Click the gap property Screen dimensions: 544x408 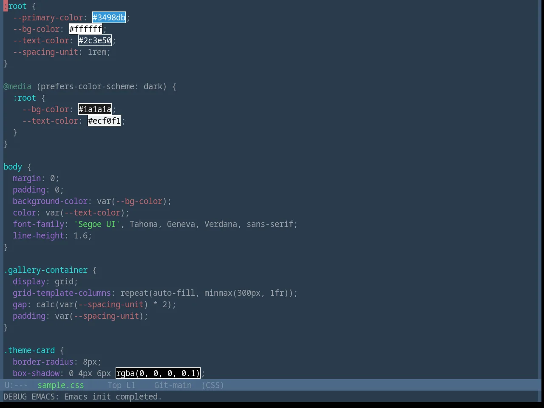point(20,304)
